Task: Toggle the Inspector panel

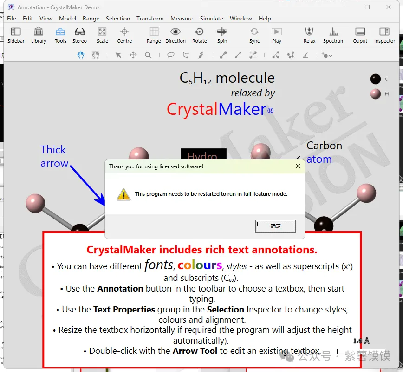Action: coord(384,35)
